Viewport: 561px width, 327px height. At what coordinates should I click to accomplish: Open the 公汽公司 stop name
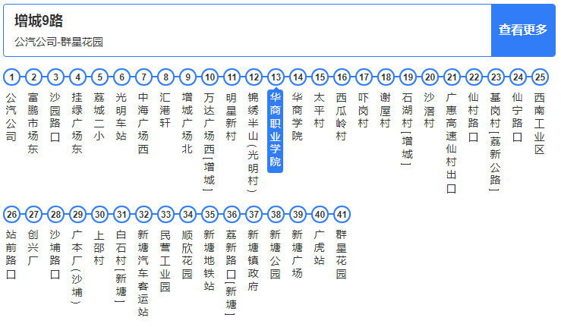[x=11, y=117]
